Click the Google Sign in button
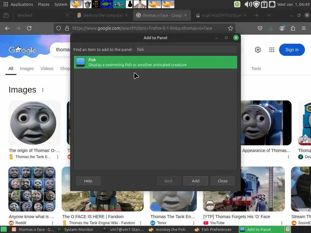The width and height of the screenshot is (311, 233). click(x=292, y=50)
